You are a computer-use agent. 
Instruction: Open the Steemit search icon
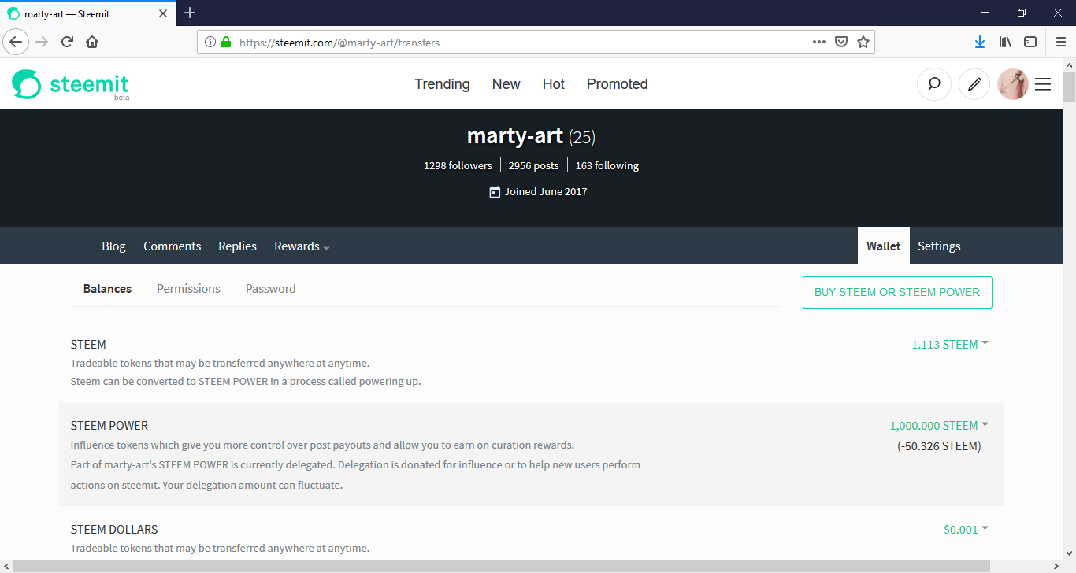934,84
